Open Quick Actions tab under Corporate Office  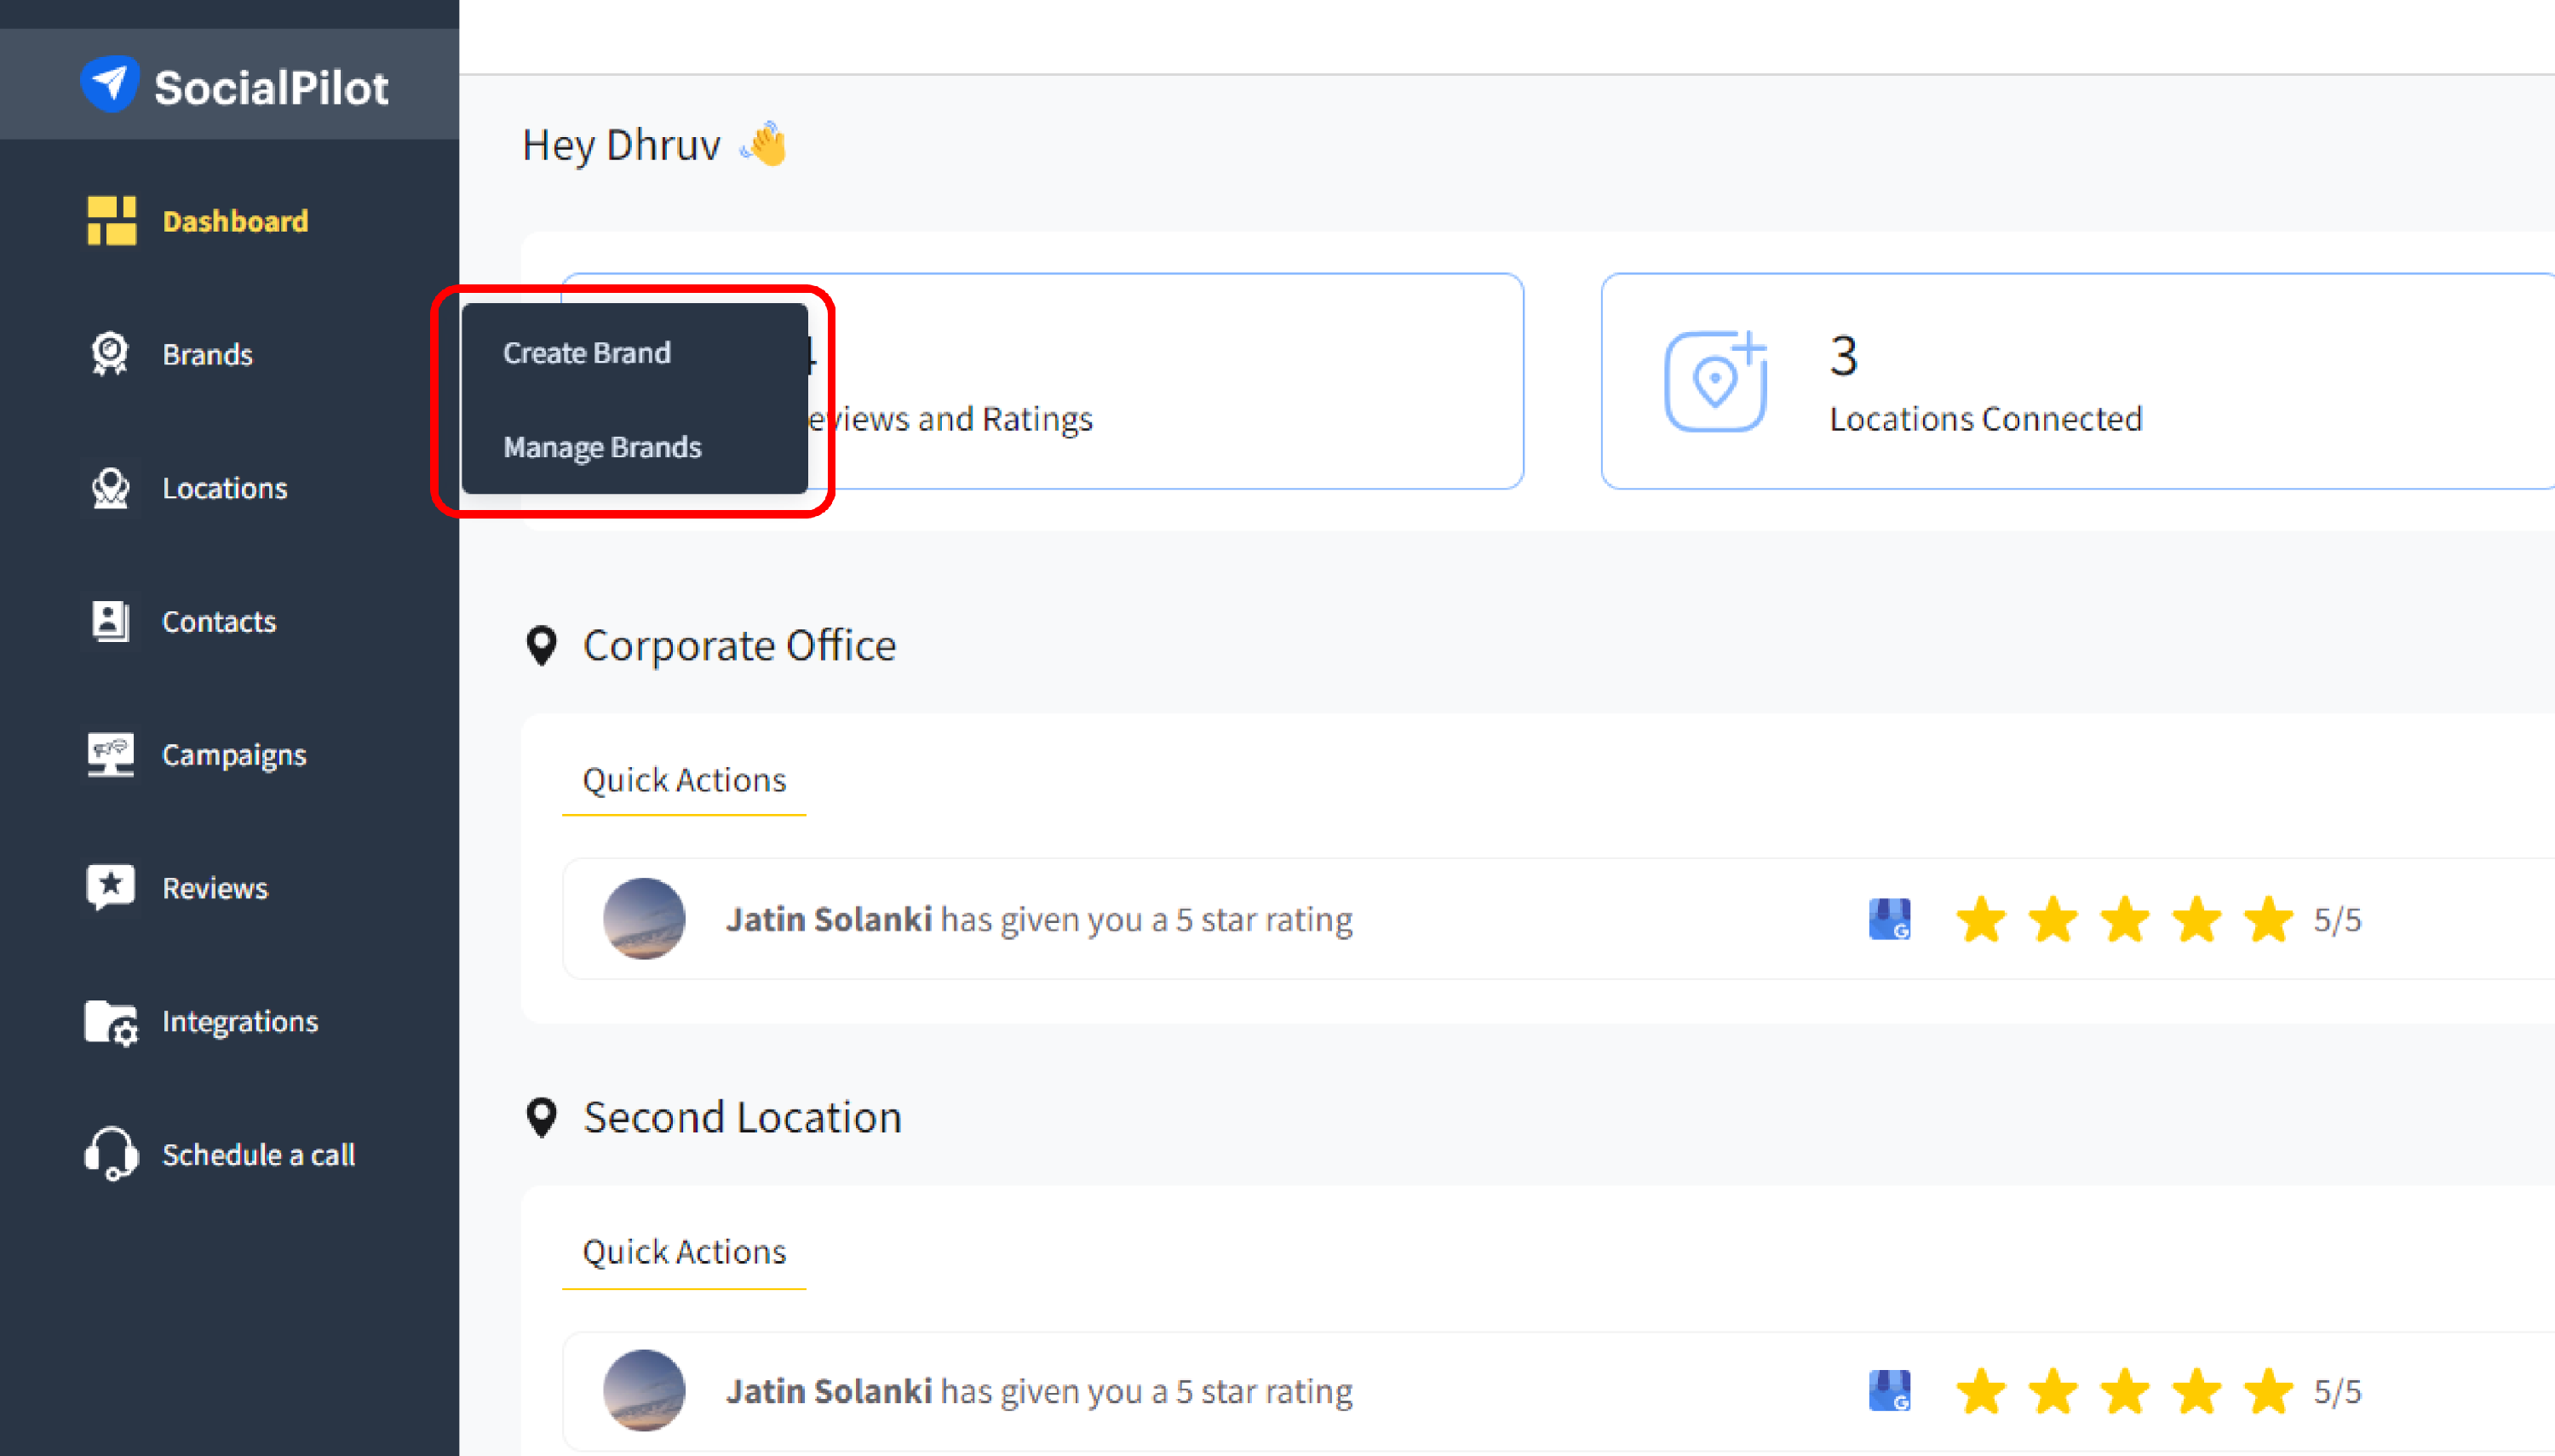click(683, 780)
